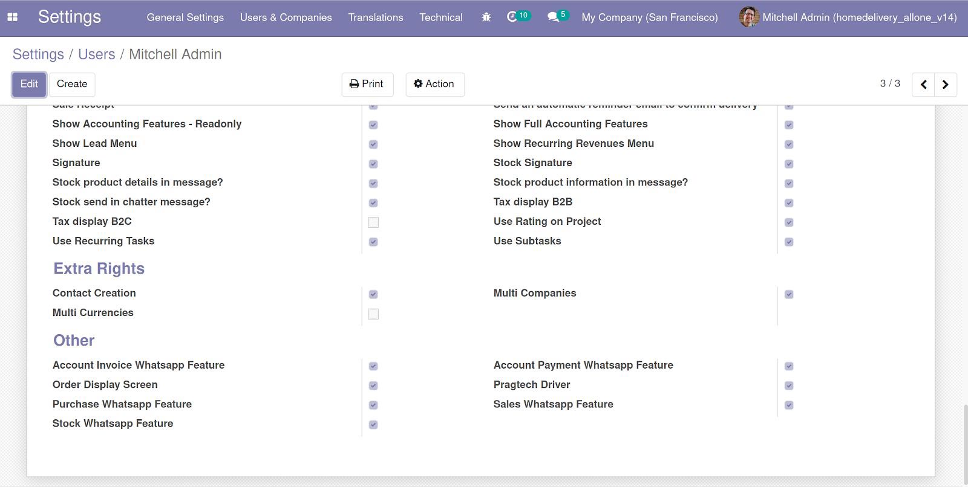Toggle the Signature checkbox
The width and height of the screenshot is (968, 487).
point(373,164)
